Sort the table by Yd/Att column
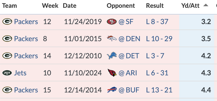 point(190,6)
